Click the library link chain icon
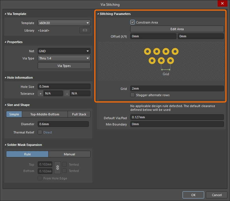230x201 pixels. point(85,30)
